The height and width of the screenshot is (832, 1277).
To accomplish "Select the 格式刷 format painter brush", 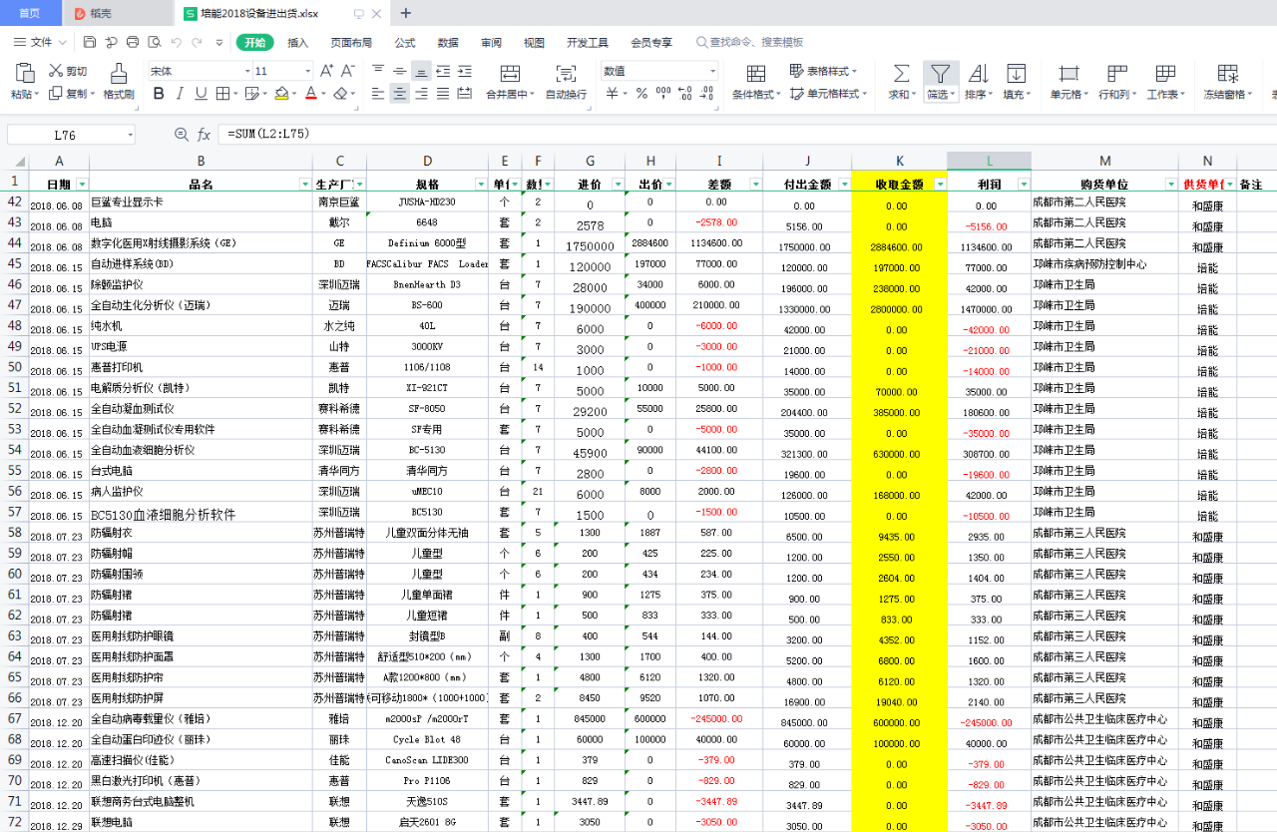I will click(x=119, y=74).
